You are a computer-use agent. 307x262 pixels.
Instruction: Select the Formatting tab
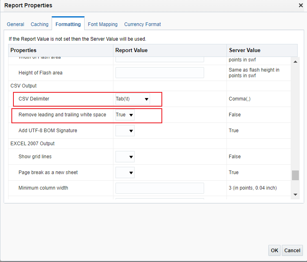[68, 24]
